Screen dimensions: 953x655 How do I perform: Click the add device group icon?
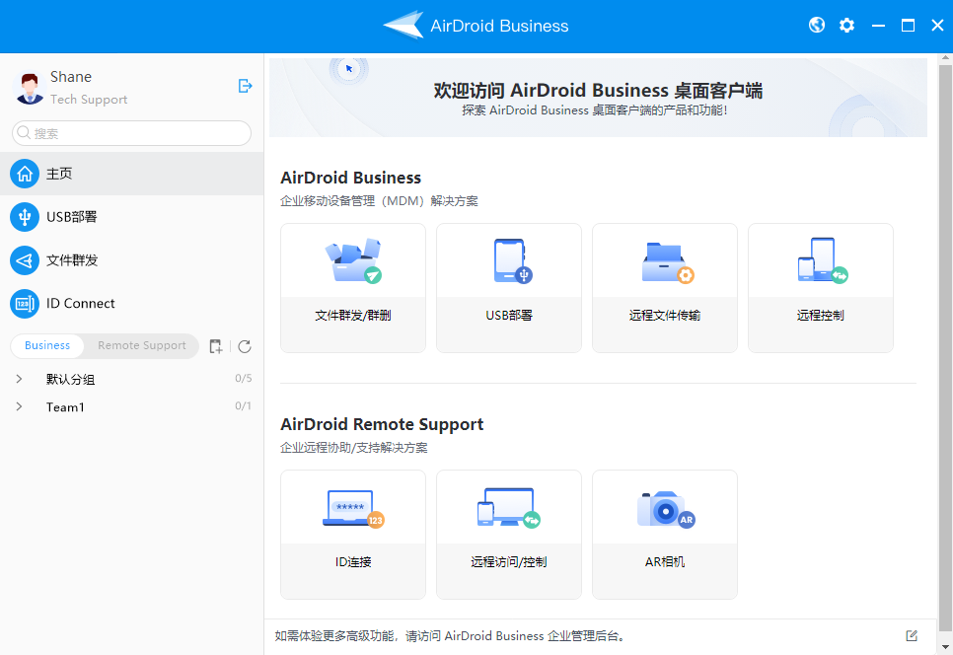[x=216, y=346]
